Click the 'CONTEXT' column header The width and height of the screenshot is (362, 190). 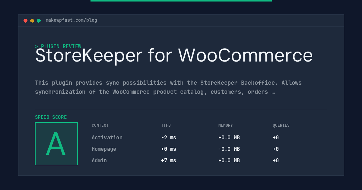[100, 125]
